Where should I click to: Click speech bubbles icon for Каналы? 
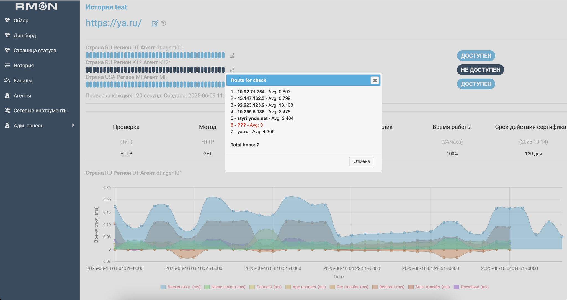tap(7, 80)
